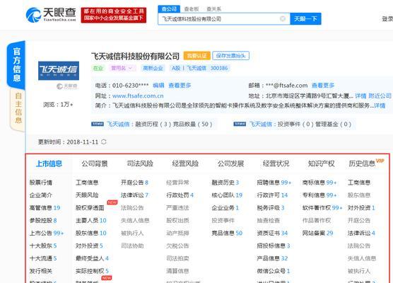The image size is (393, 283).
Task: Select the 知识产权 section tab
Action: pyautogui.click(x=322, y=163)
